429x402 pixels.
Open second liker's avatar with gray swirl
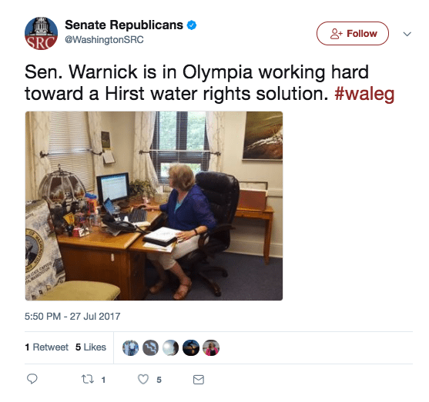[x=150, y=348]
